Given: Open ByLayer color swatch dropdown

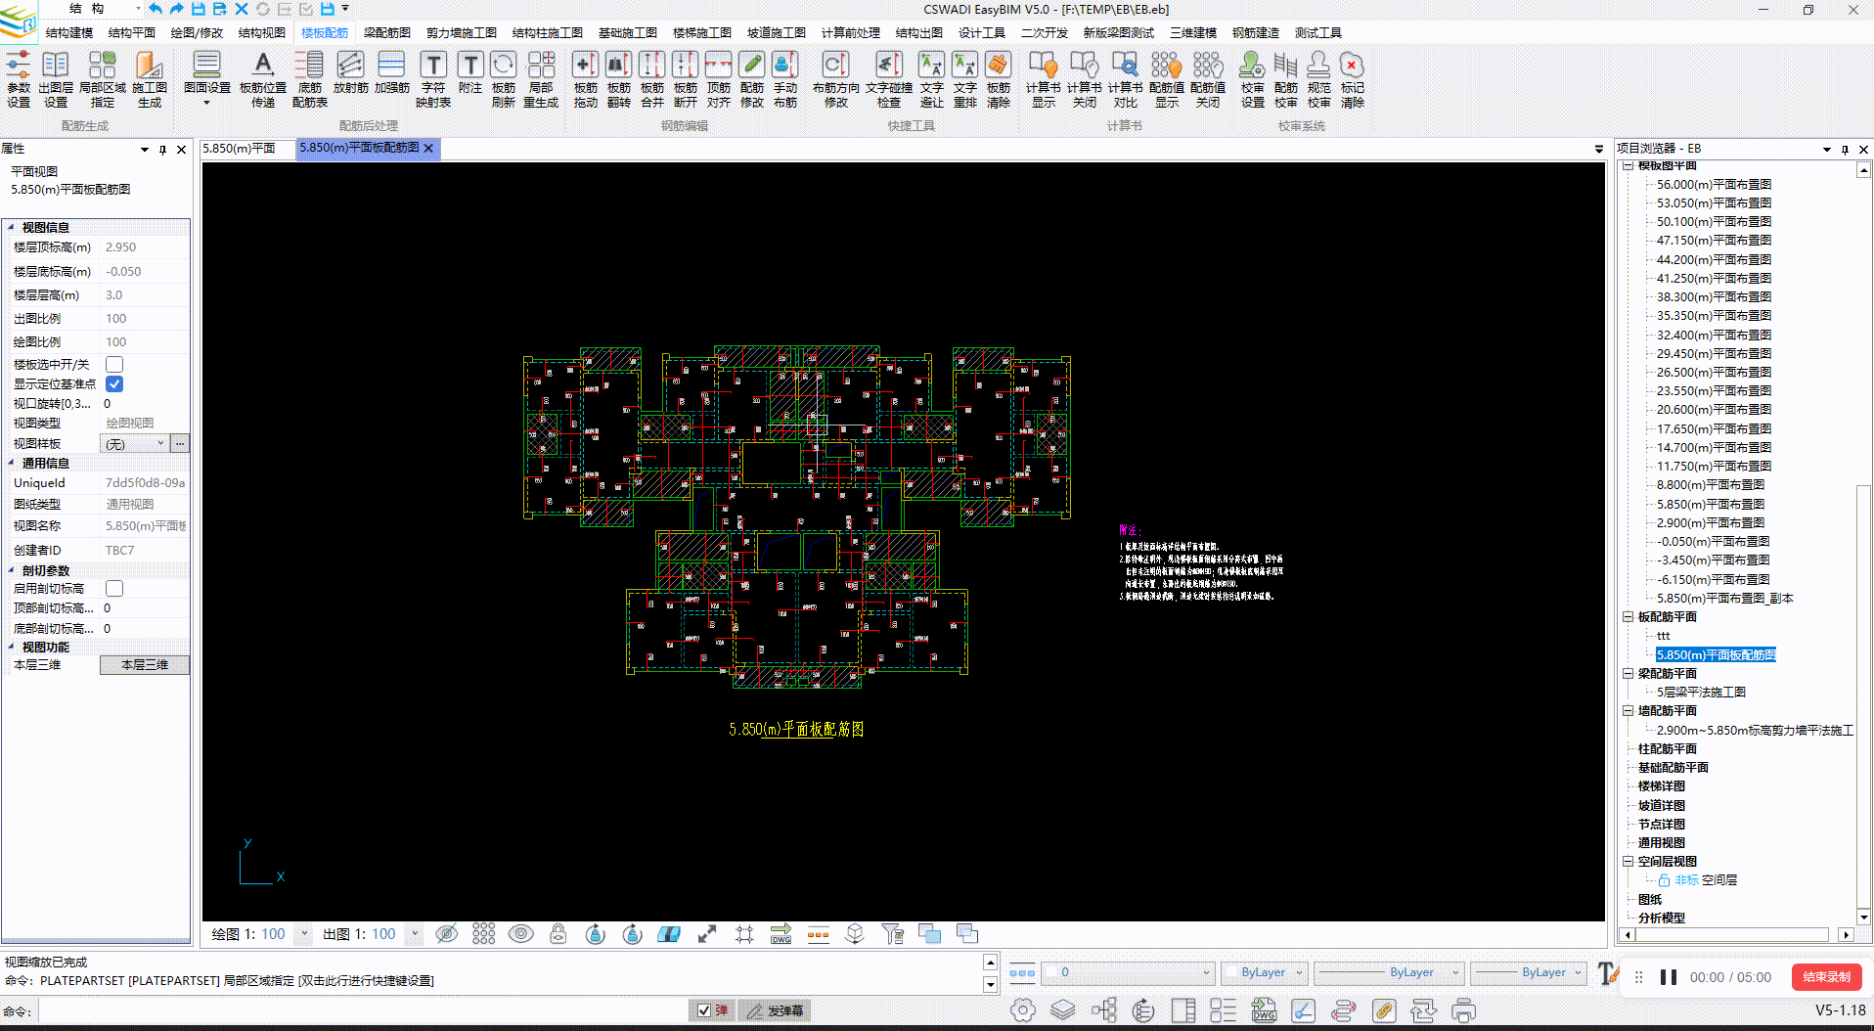Looking at the screenshot, I should click(1264, 972).
